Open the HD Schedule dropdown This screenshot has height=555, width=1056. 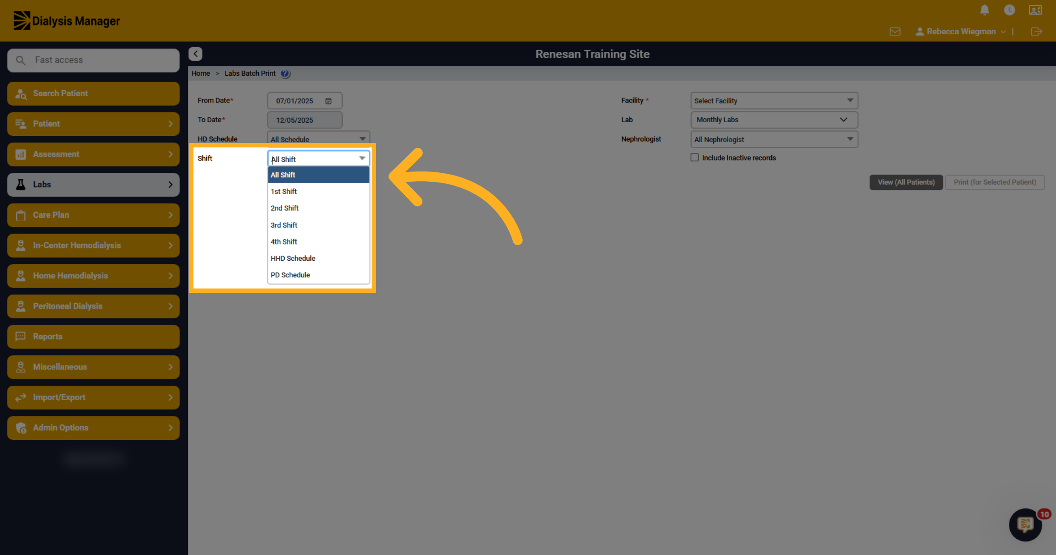point(319,139)
